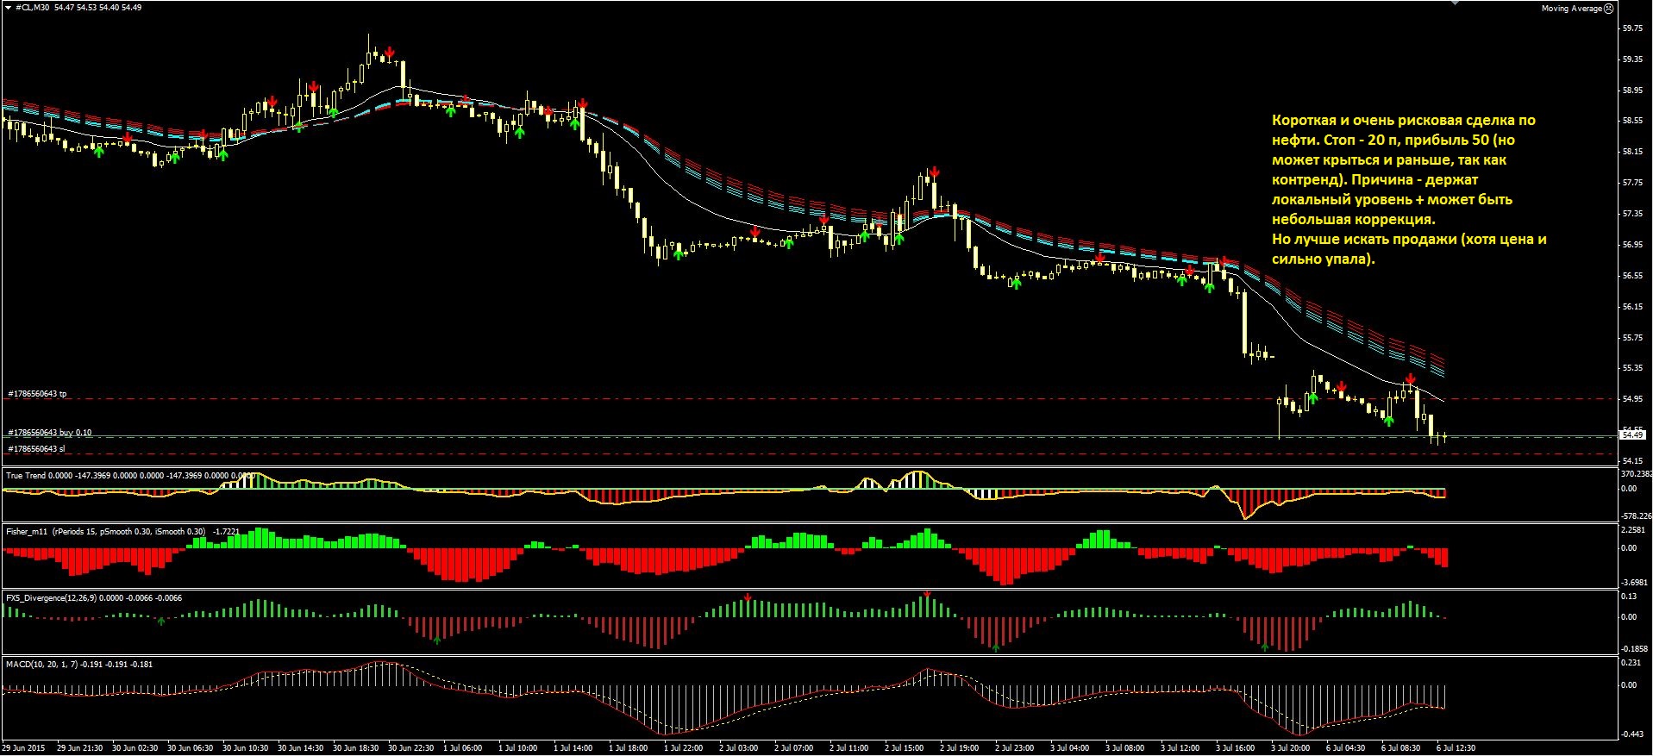Click the 6 Jul 12:30 time axis label
Screen dimensions: 1653x756
point(1456,748)
